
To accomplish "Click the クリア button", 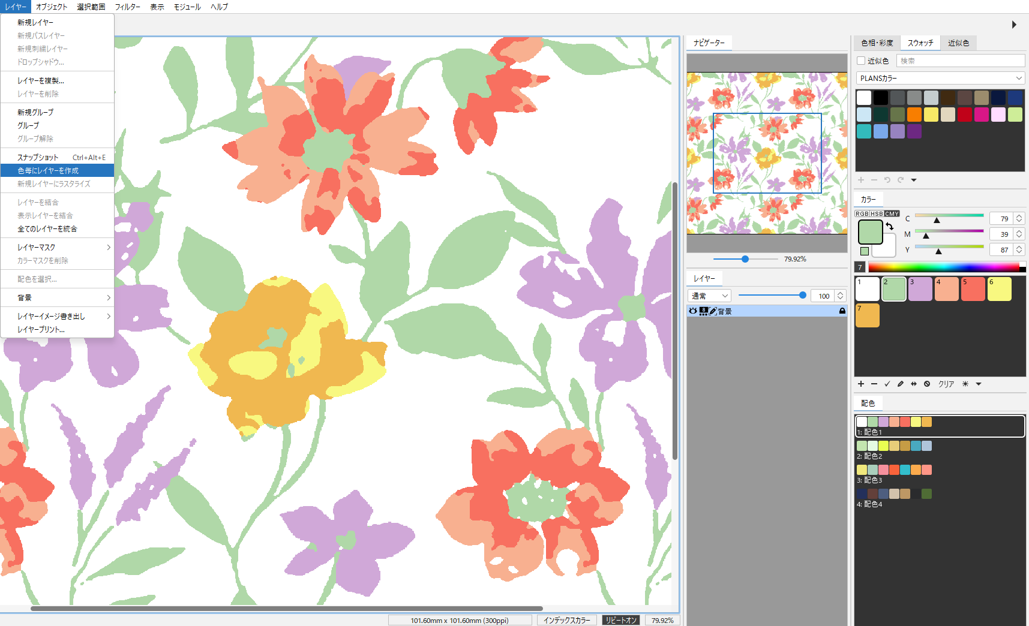I will pos(946,384).
